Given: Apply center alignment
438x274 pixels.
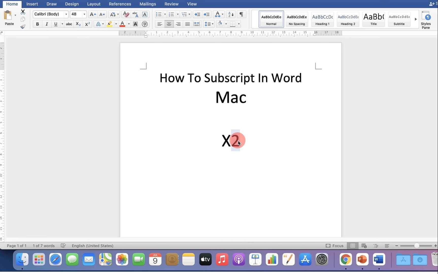Looking at the screenshot, I should (x=169, y=24).
